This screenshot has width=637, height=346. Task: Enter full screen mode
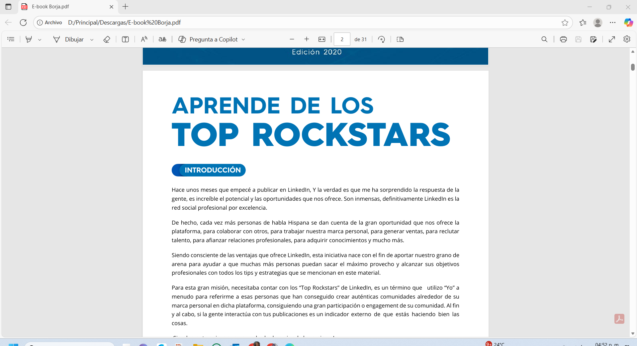(x=612, y=39)
